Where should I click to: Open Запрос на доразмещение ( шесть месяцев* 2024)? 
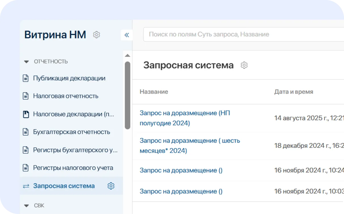click(189, 146)
